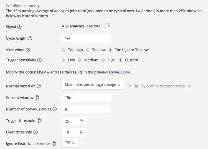Click the help icon next to Alert when
Screen dimensions: 208x149
(28, 50)
